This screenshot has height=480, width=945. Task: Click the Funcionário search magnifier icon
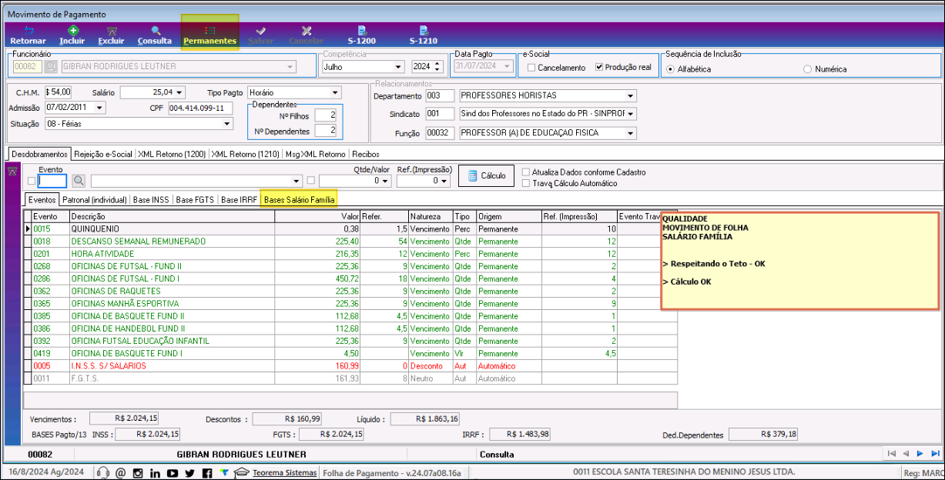point(51,67)
